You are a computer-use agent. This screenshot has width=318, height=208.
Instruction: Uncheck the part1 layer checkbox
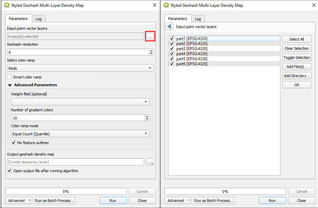[x=172, y=38]
